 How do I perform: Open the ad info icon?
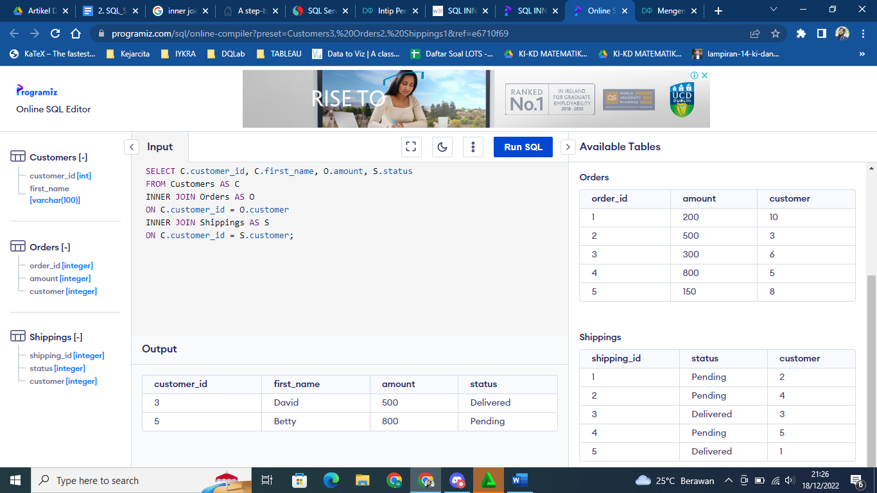click(694, 75)
